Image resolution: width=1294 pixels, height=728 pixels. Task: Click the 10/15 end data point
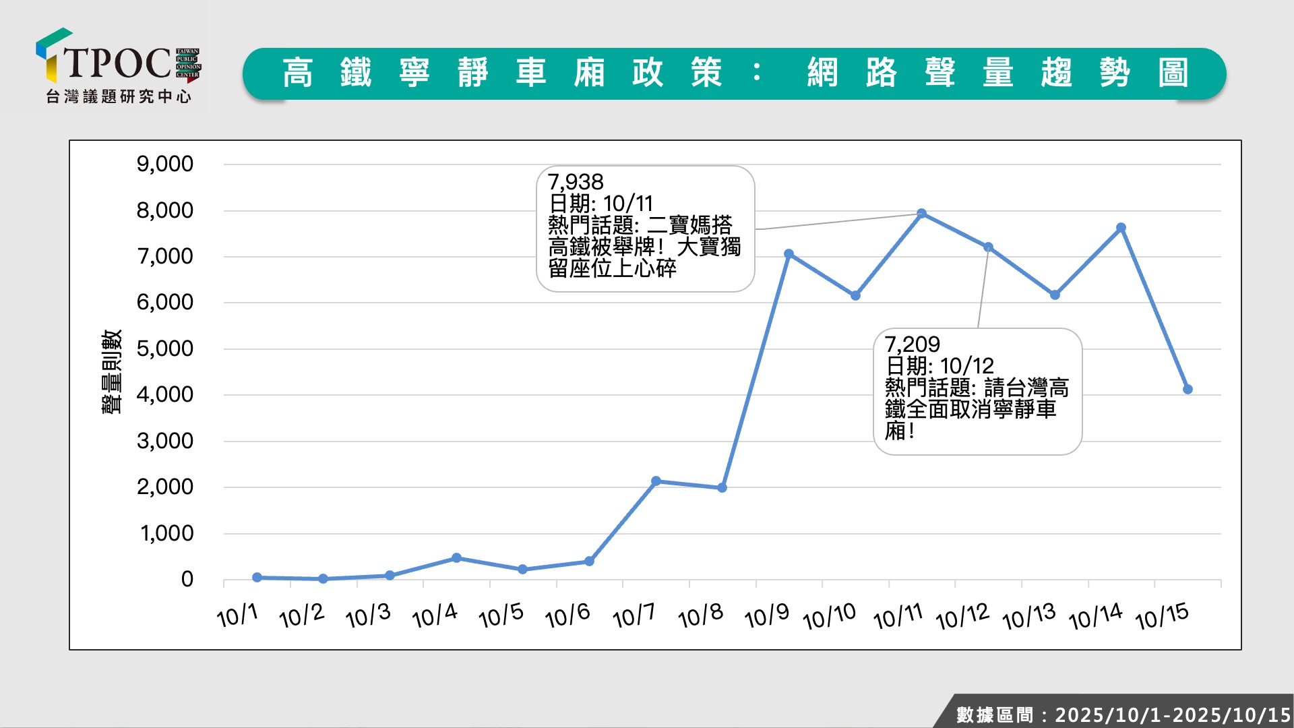(x=1188, y=390)
